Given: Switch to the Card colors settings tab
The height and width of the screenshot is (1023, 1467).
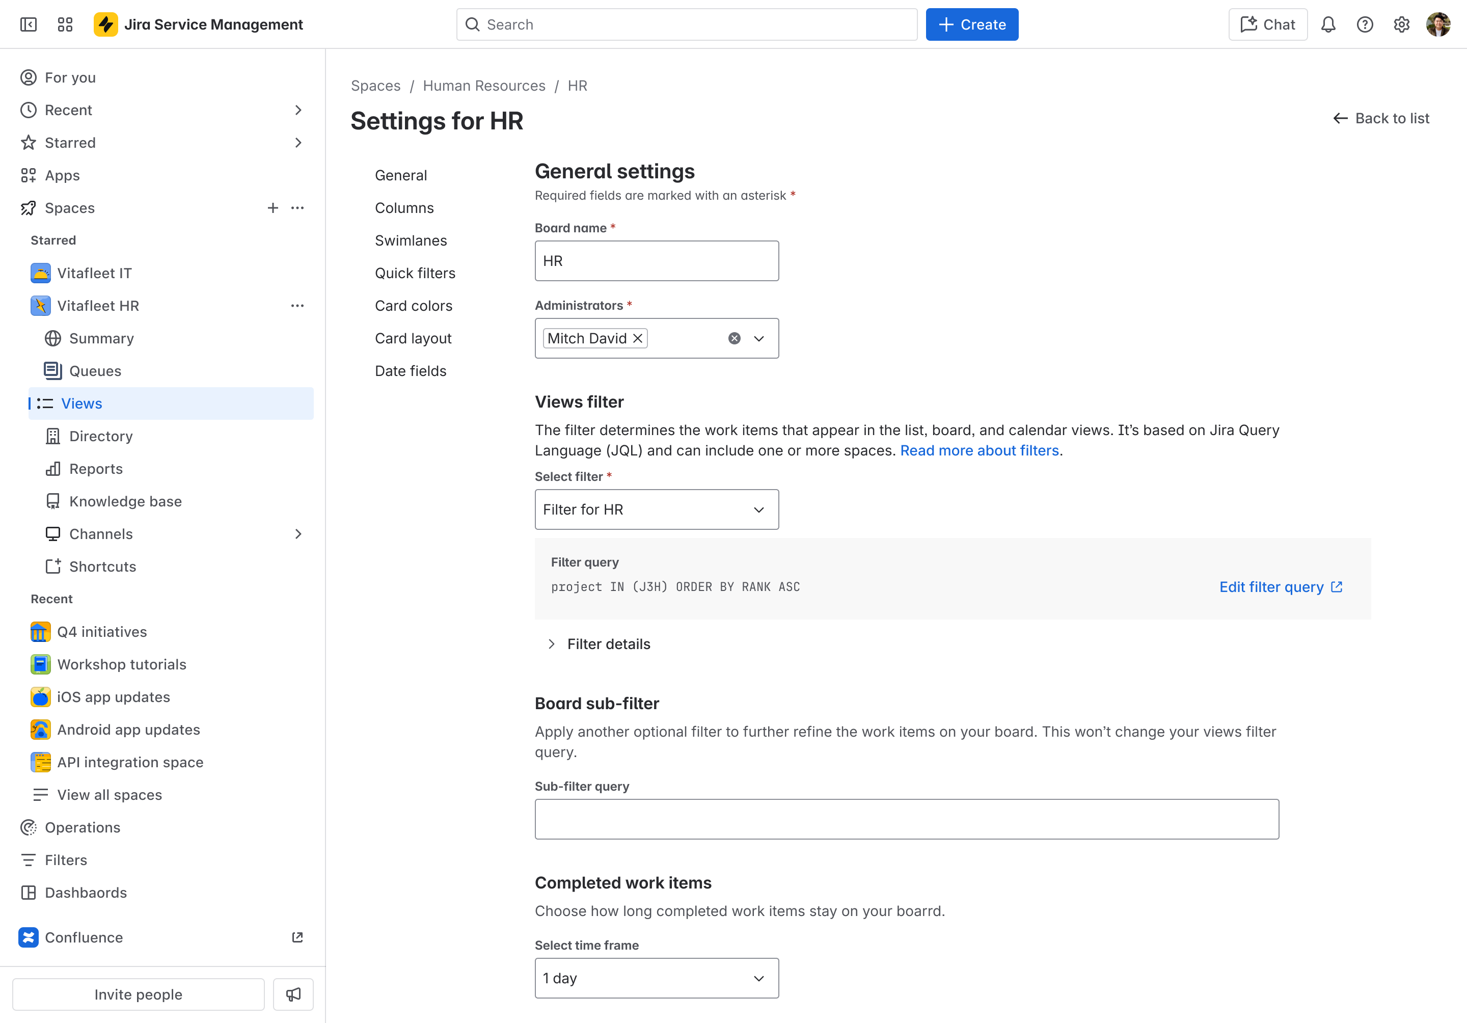Looking at the screenshot, I should tap(414, 306).
